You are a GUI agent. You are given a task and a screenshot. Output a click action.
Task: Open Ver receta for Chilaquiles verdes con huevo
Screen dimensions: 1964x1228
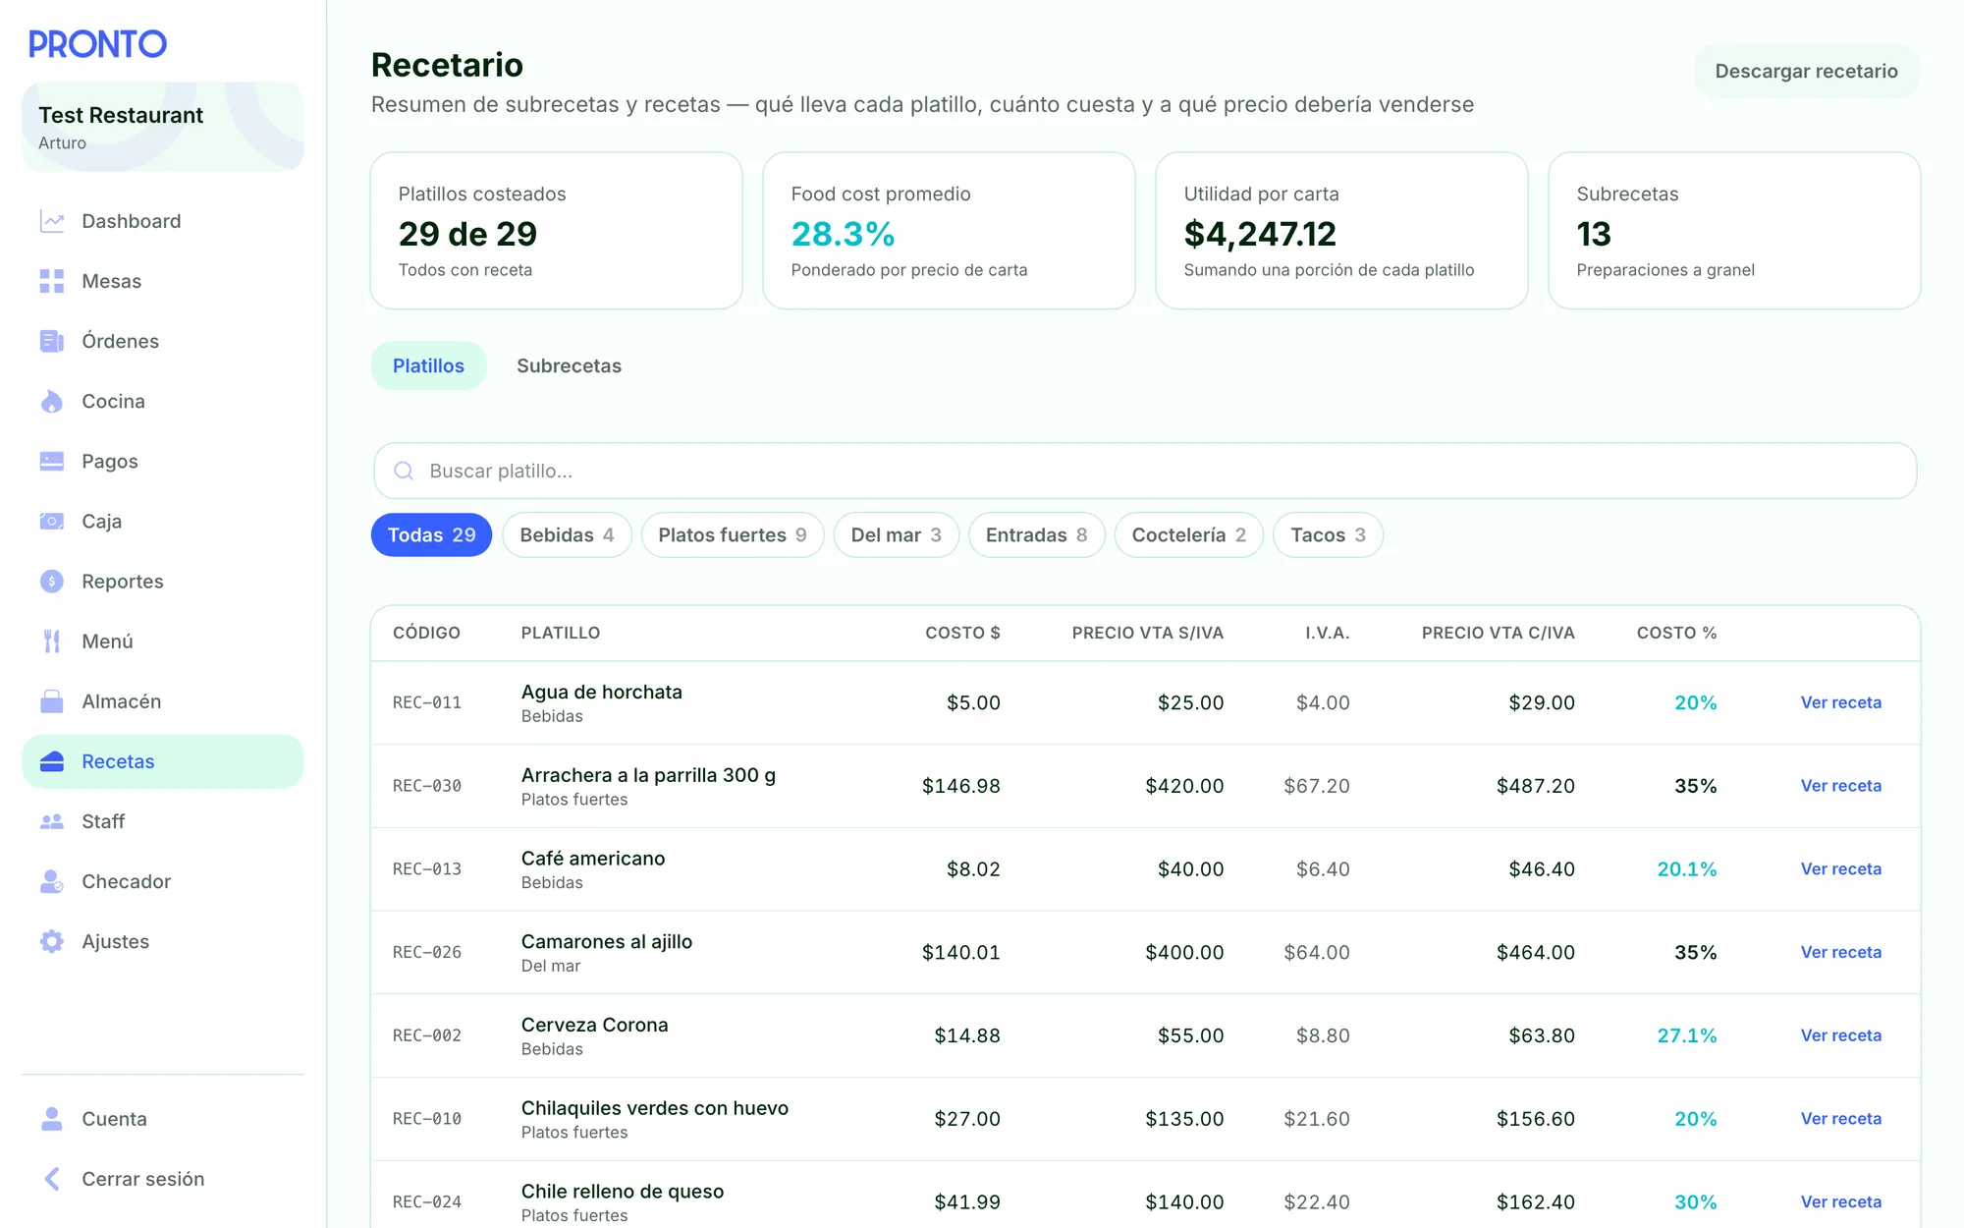pos(1840,1119)
